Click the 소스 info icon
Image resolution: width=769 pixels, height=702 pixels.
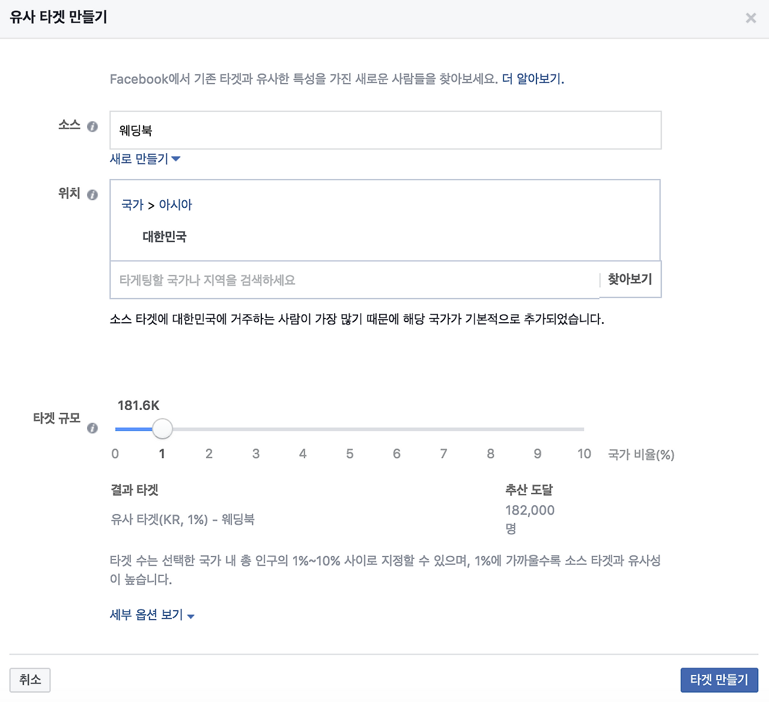tap(93, 127)
